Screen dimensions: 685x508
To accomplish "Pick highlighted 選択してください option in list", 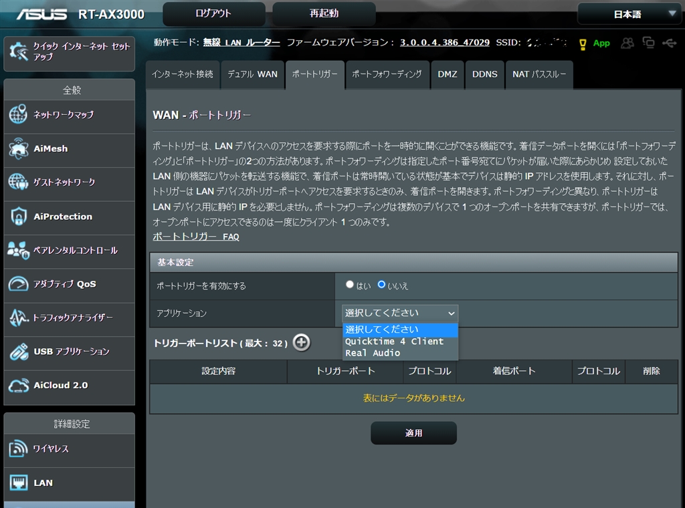I will click(400, 330).
